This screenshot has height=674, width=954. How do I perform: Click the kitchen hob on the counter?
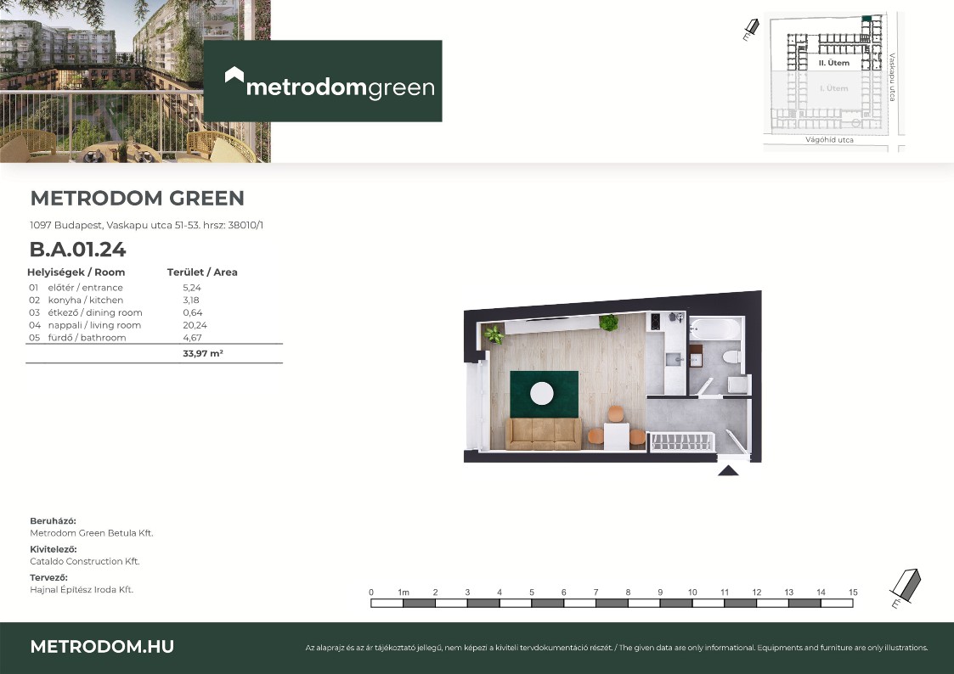655,321
